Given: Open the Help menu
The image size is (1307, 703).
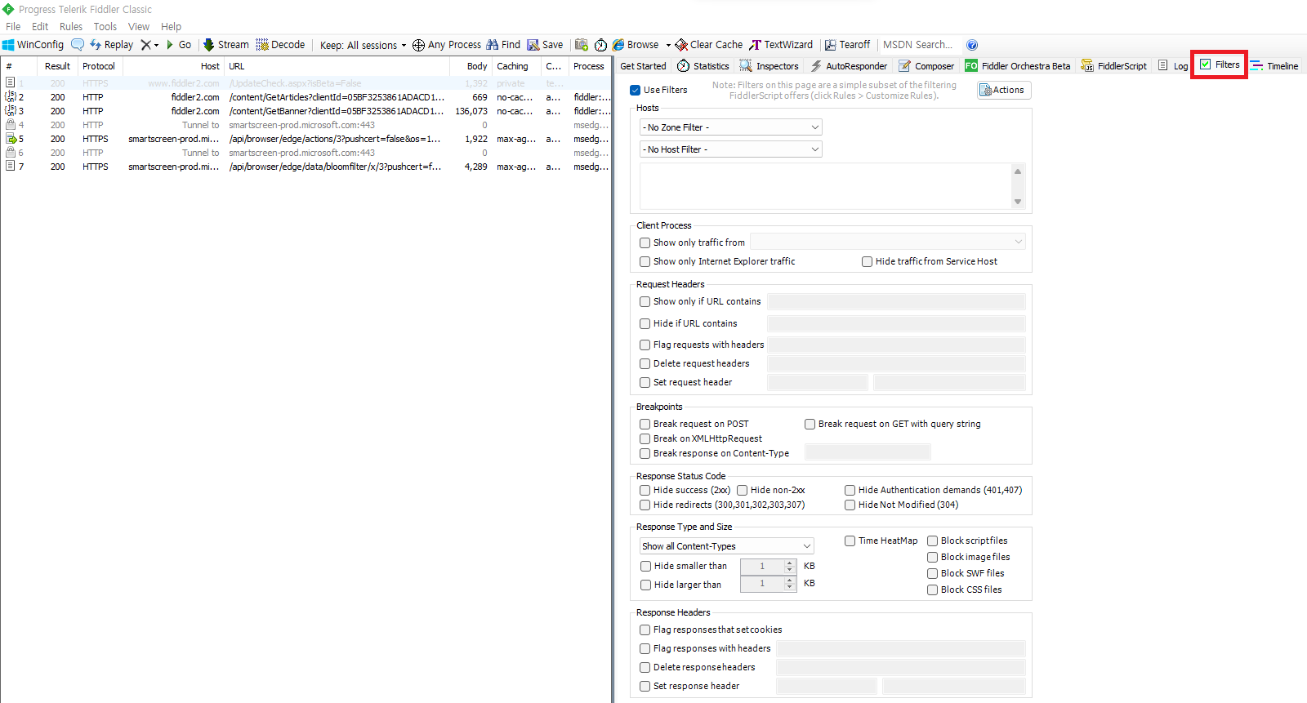Looking at the screenshot, I should coord(171,27).
